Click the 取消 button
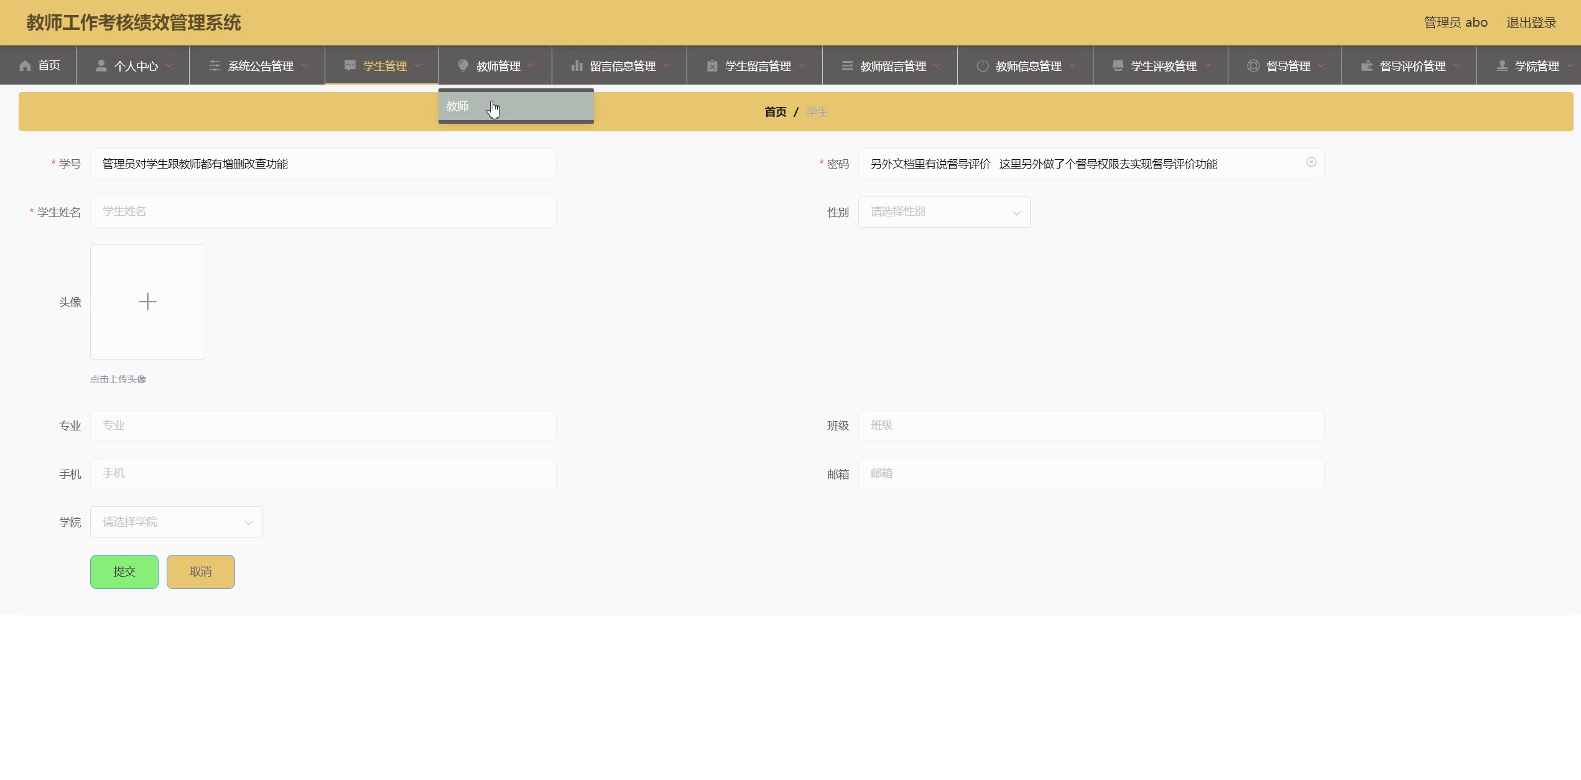1581x780 pixels. click(200, 572)
